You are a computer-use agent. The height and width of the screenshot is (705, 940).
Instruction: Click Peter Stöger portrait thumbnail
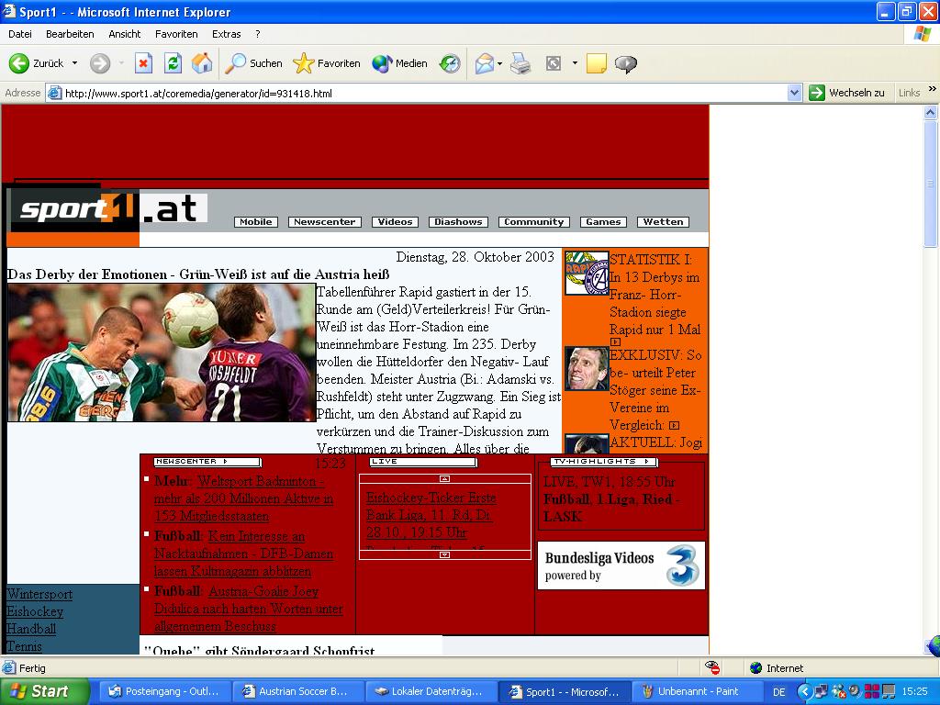click(x=587, y=368)
